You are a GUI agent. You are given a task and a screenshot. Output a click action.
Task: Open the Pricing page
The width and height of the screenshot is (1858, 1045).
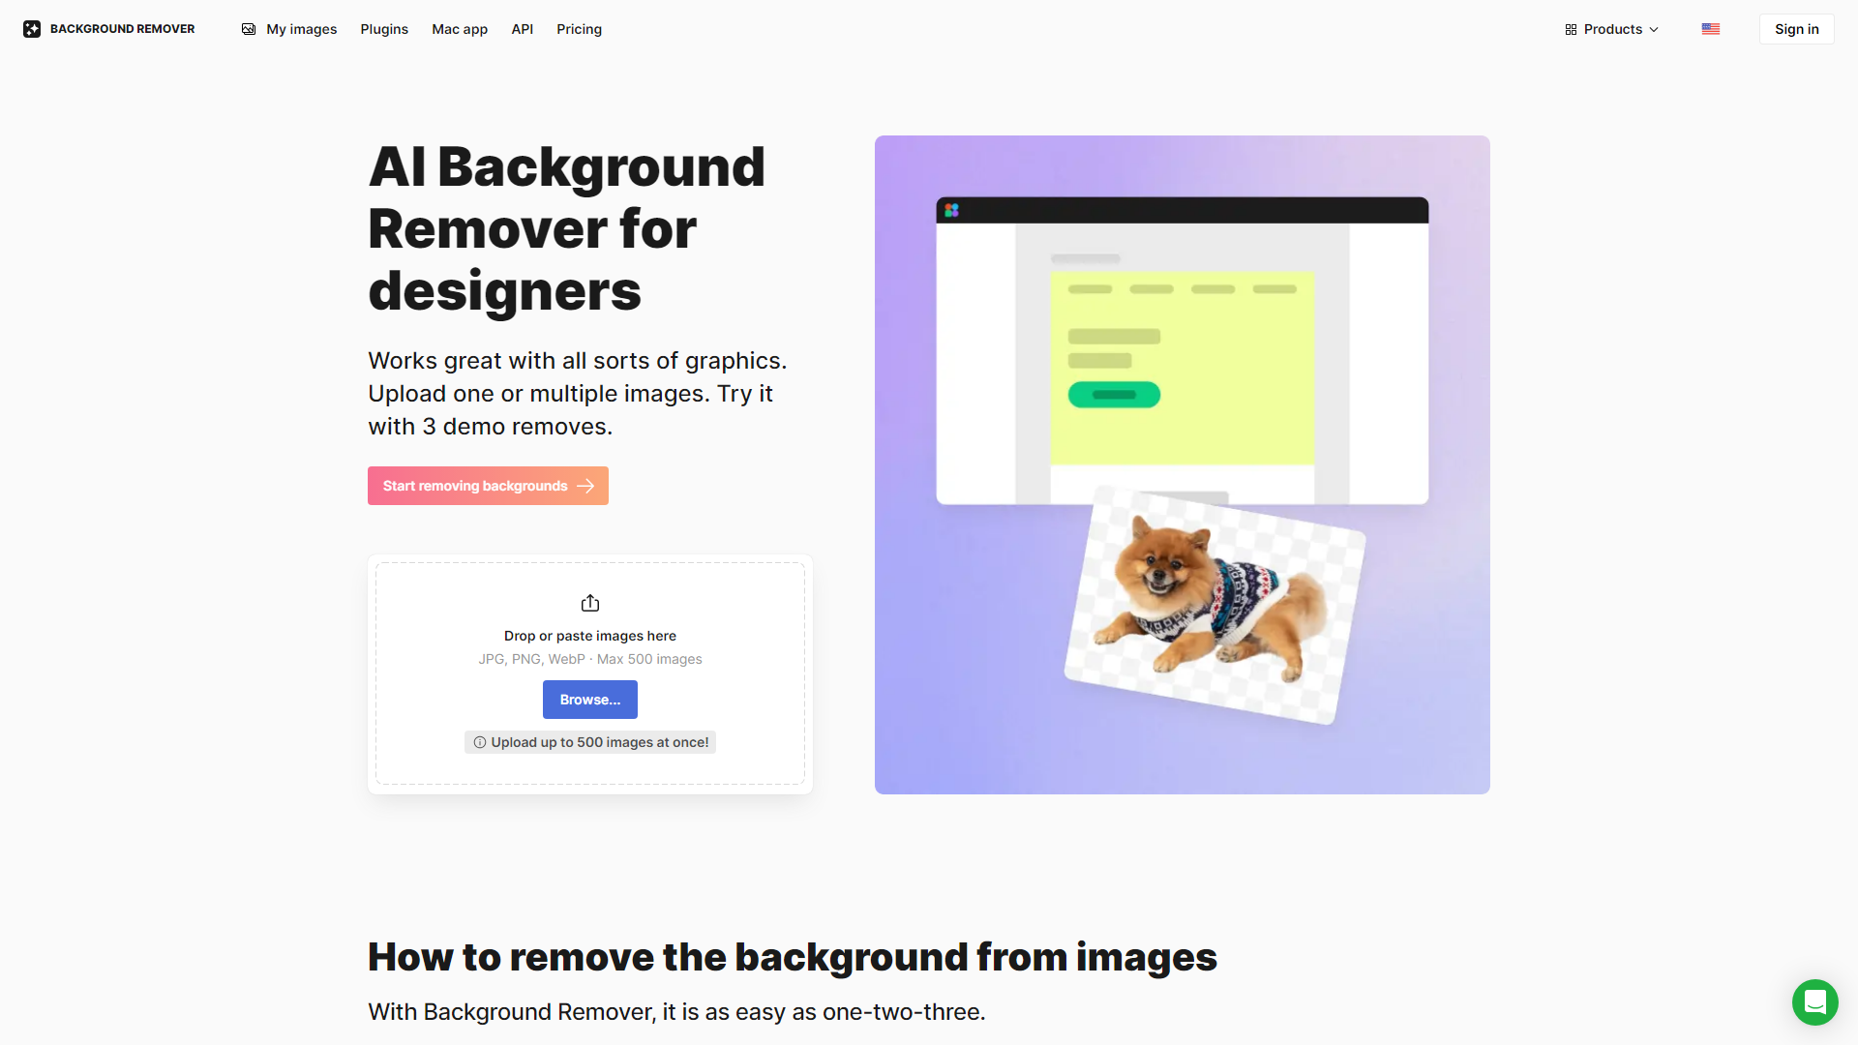click(578, 29)
